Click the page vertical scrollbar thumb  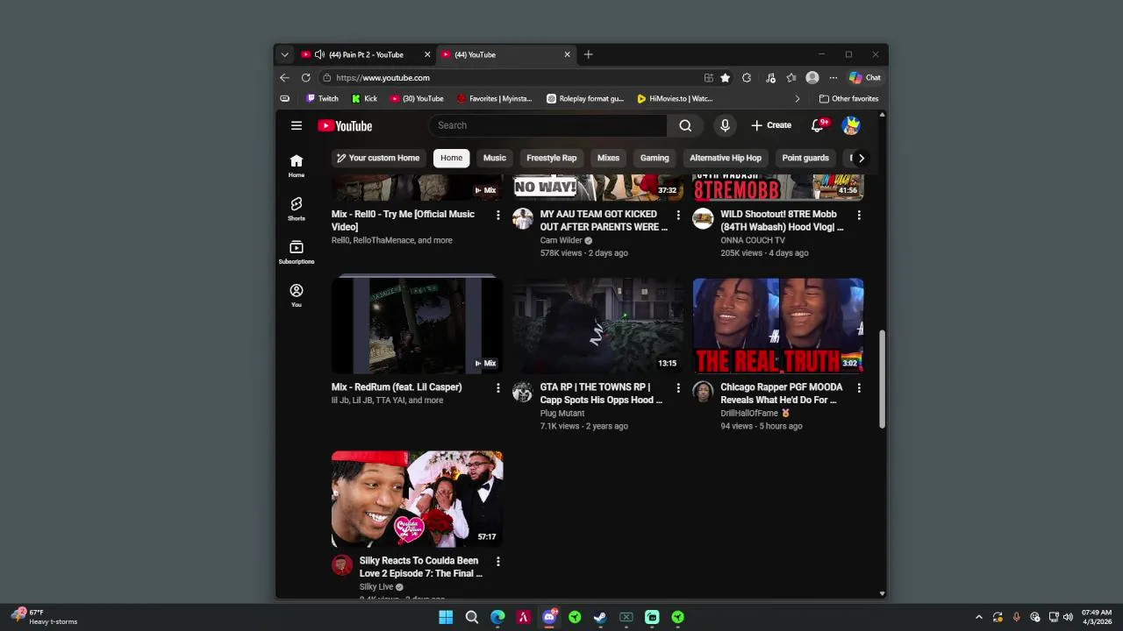(882, 379)
